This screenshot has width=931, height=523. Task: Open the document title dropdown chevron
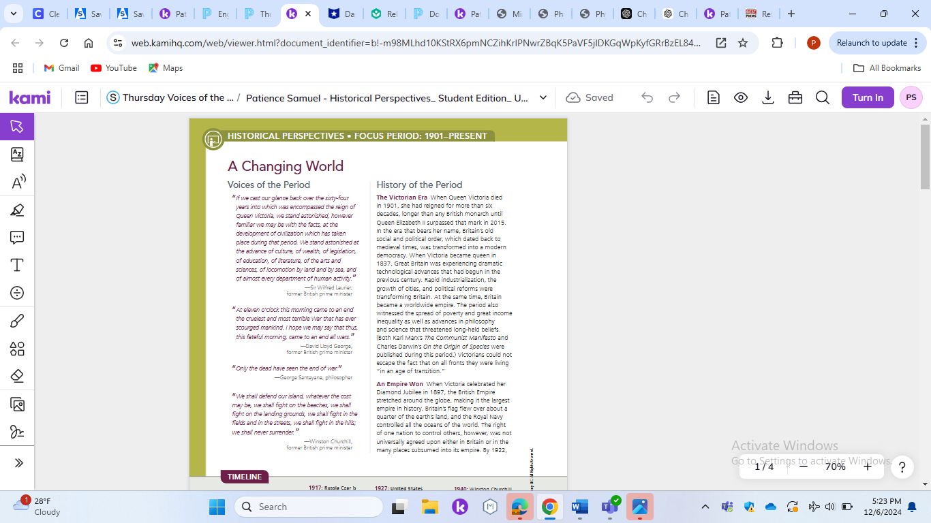(543, 97)
